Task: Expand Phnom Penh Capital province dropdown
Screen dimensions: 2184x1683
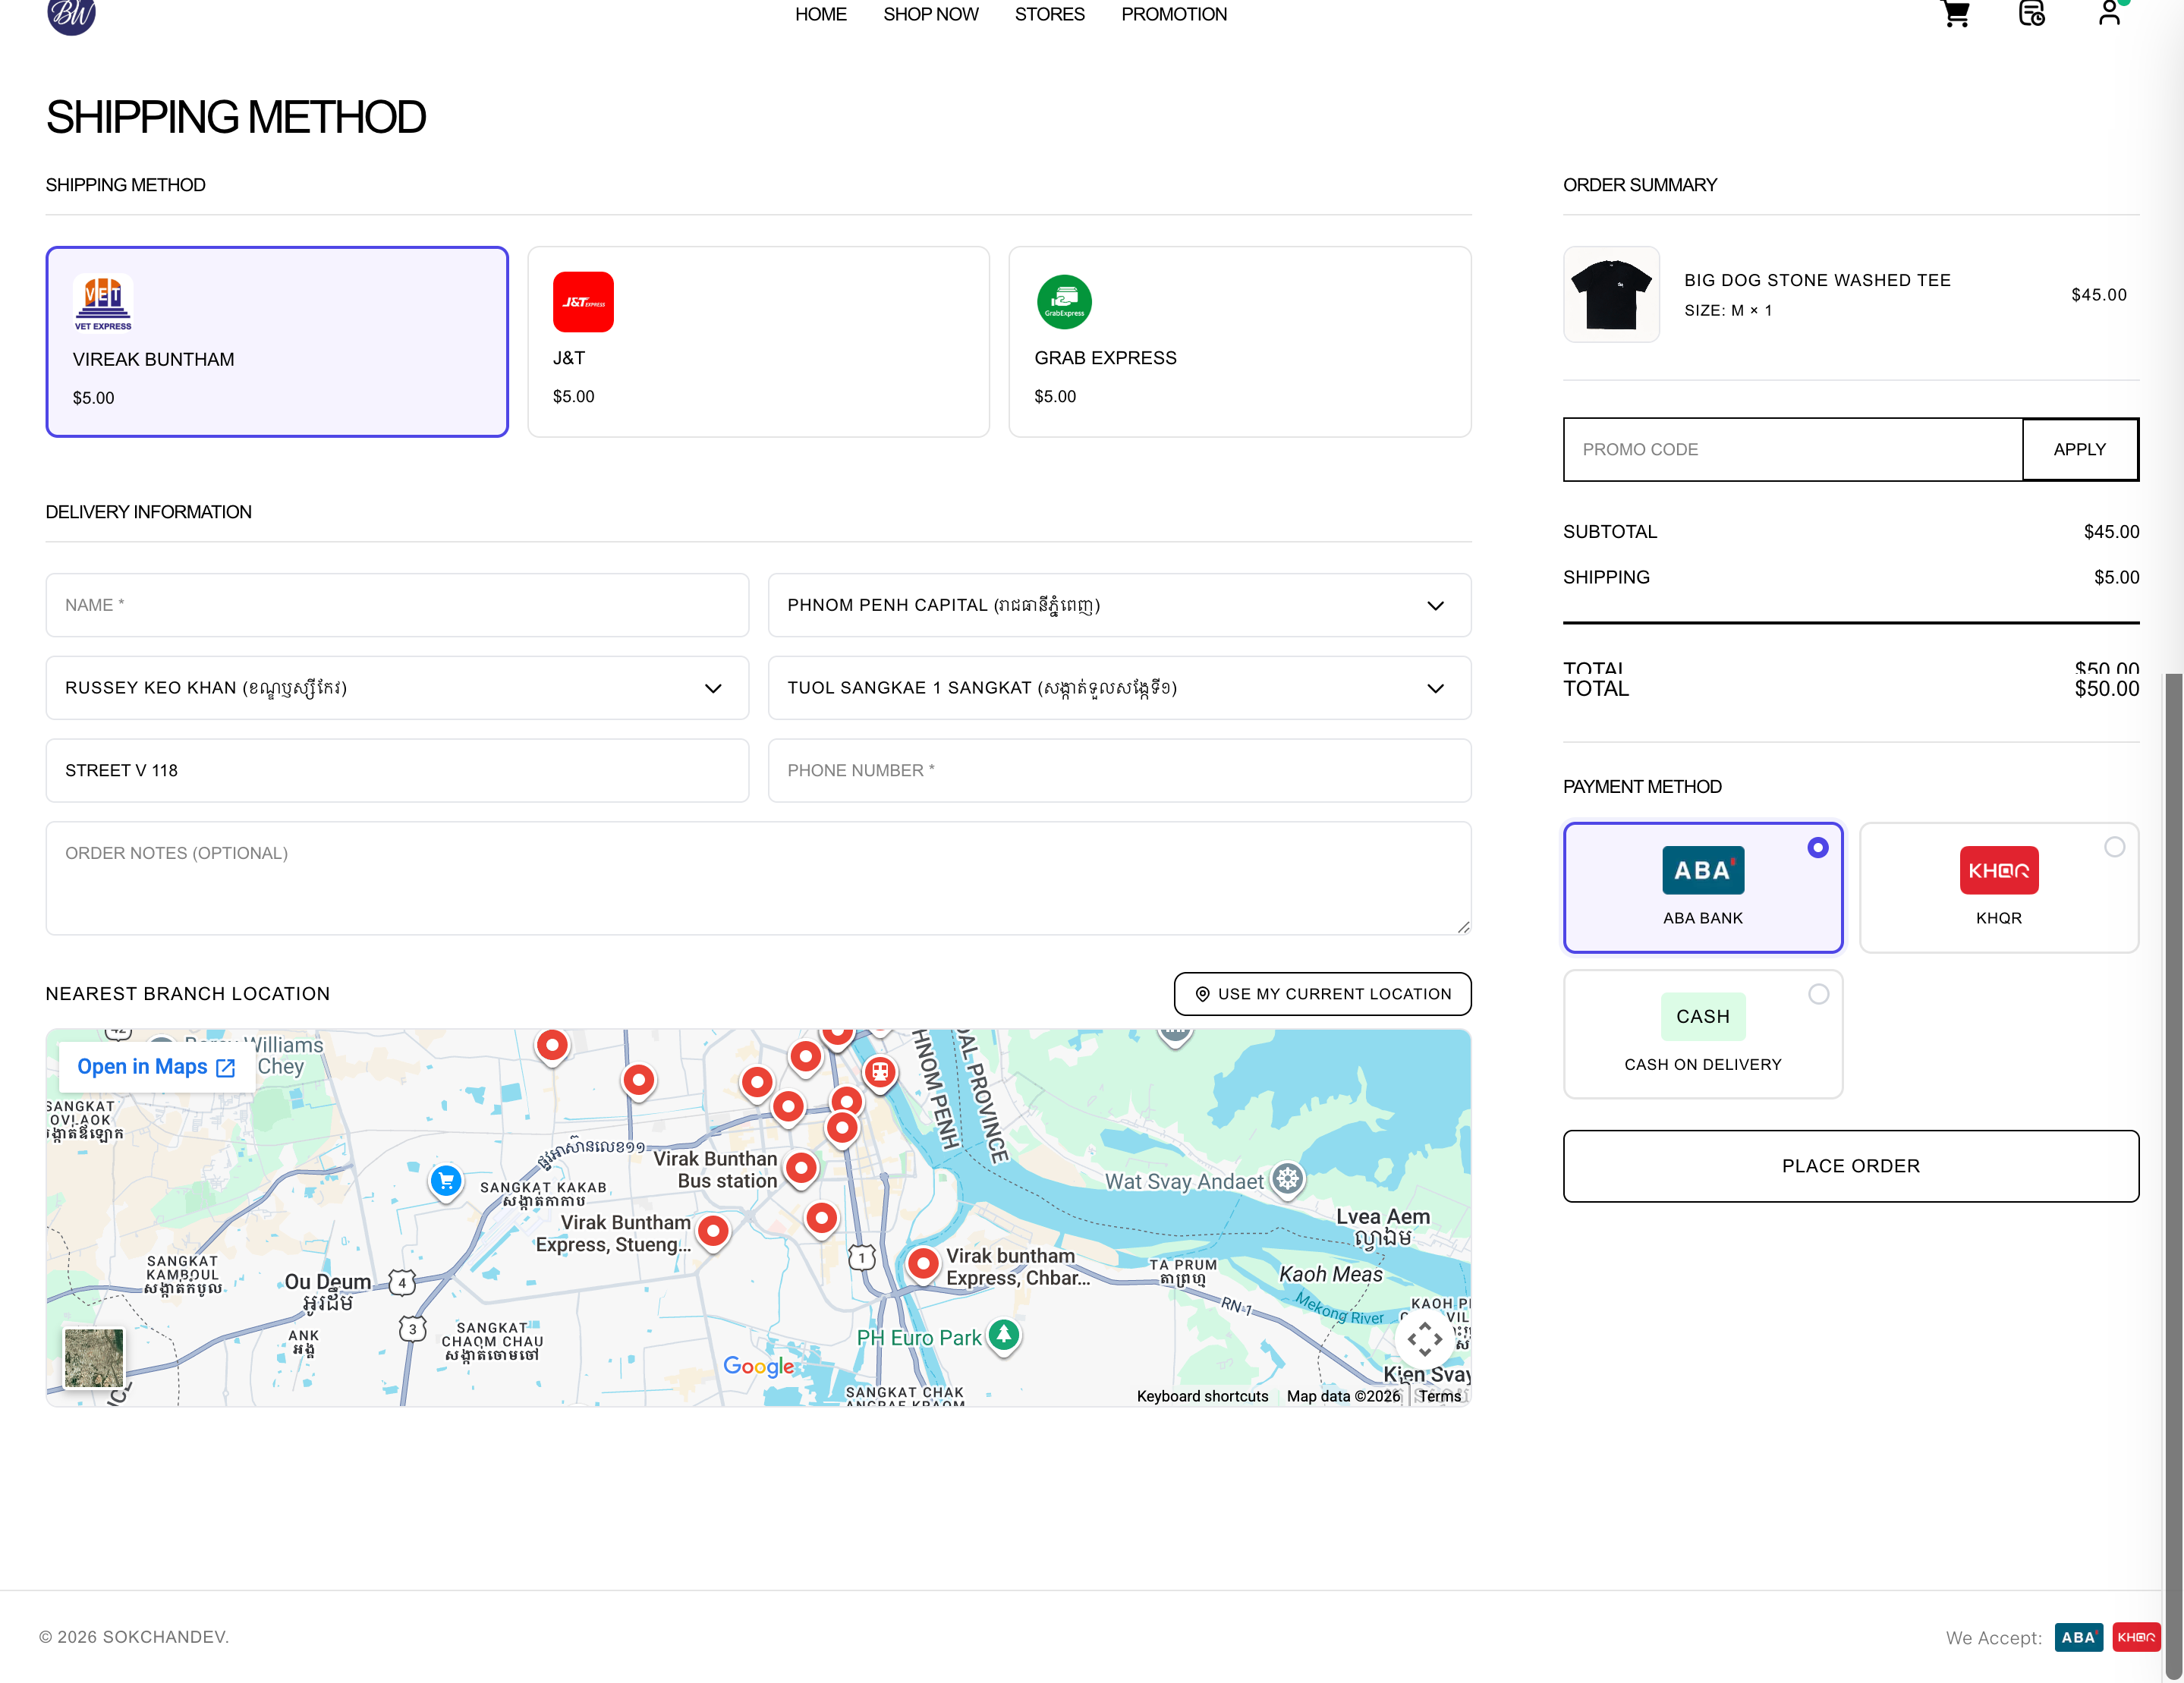Action: click(x=1119, y=605)
